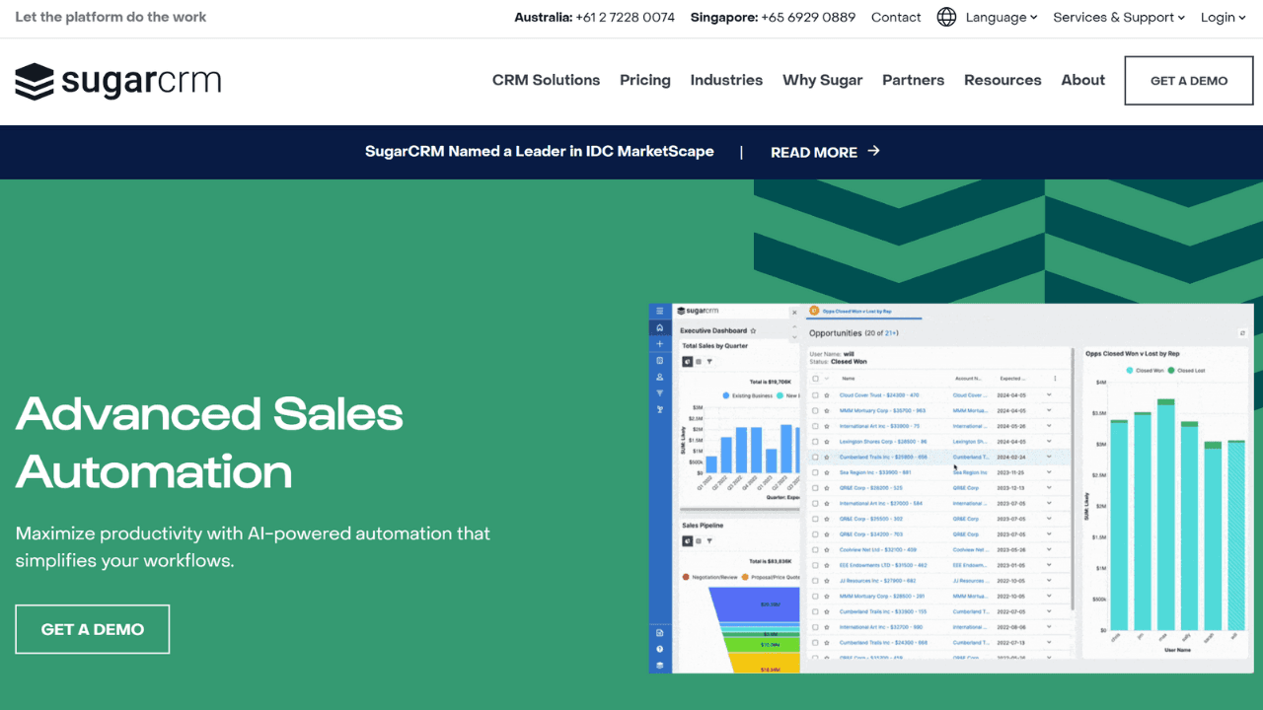The height and width of the screenshot is (710, 1263).
Task: Star the Lexington Shores Corp row
Action: click(x=827, y=442)
